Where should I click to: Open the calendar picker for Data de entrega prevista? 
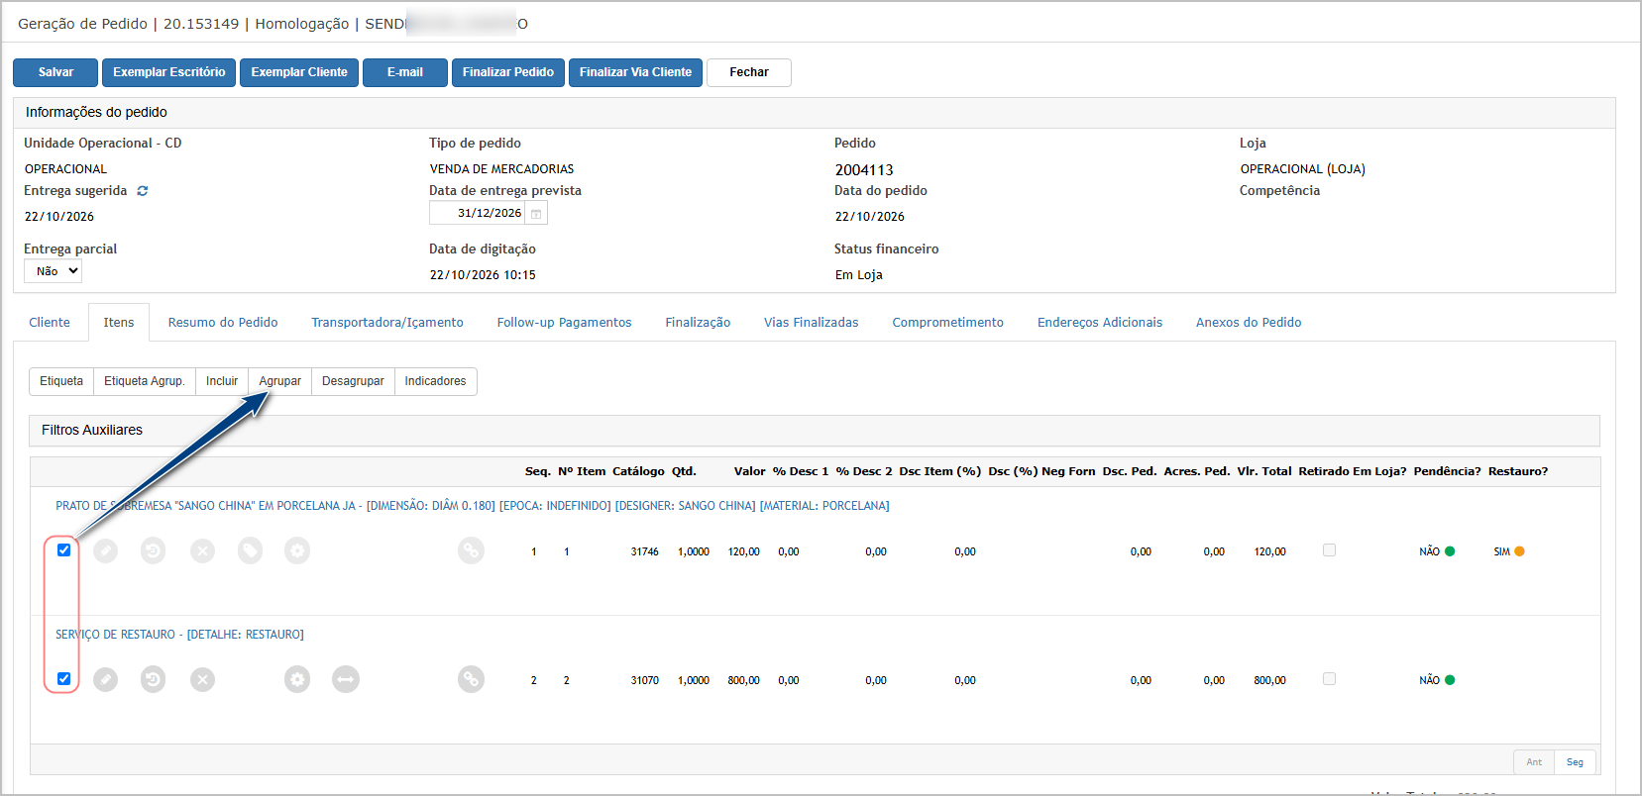(x=536, y=214)
